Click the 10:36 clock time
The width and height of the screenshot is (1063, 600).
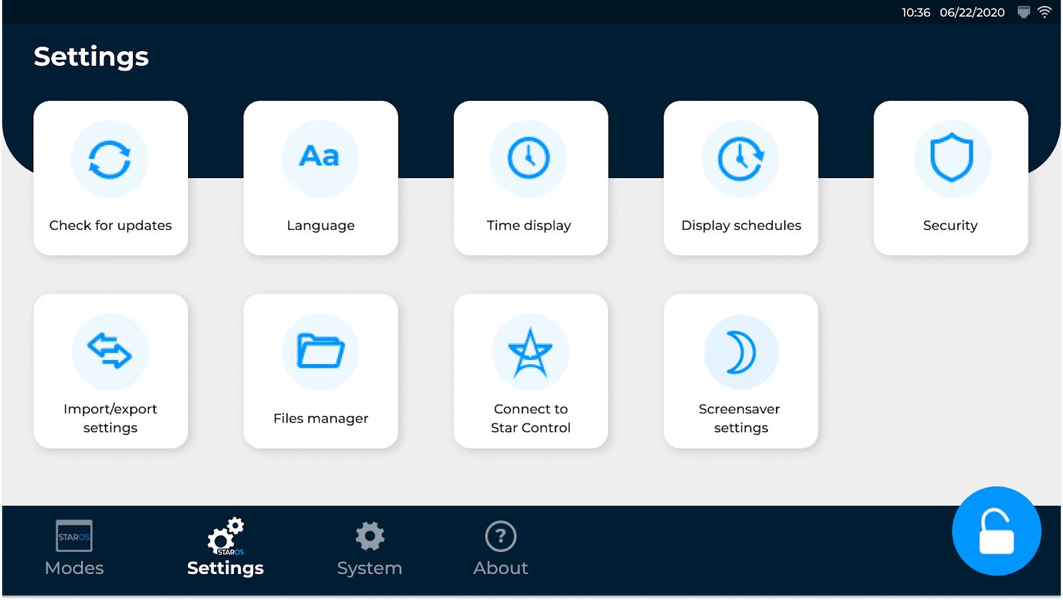(x=916, y=13)
